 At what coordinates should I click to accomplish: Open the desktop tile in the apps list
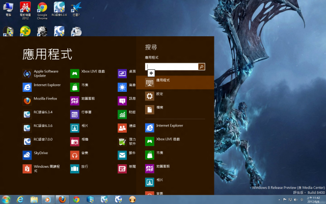[127, 73]
